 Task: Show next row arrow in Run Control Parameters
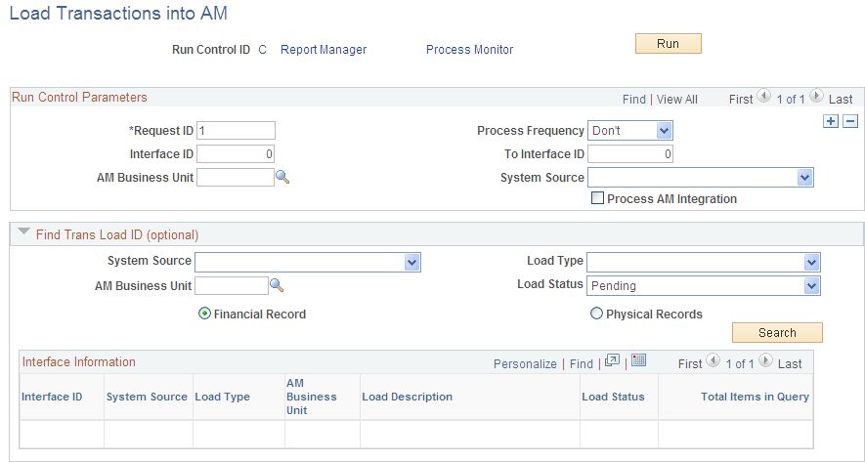pyautogui.click(x=816, y=96)
